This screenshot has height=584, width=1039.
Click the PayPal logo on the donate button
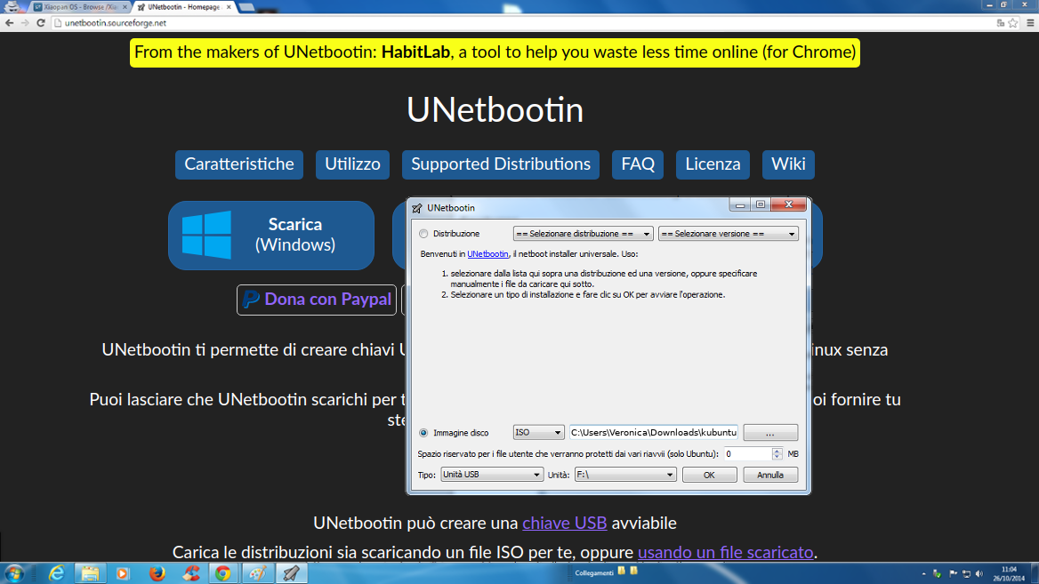[251, 300]
